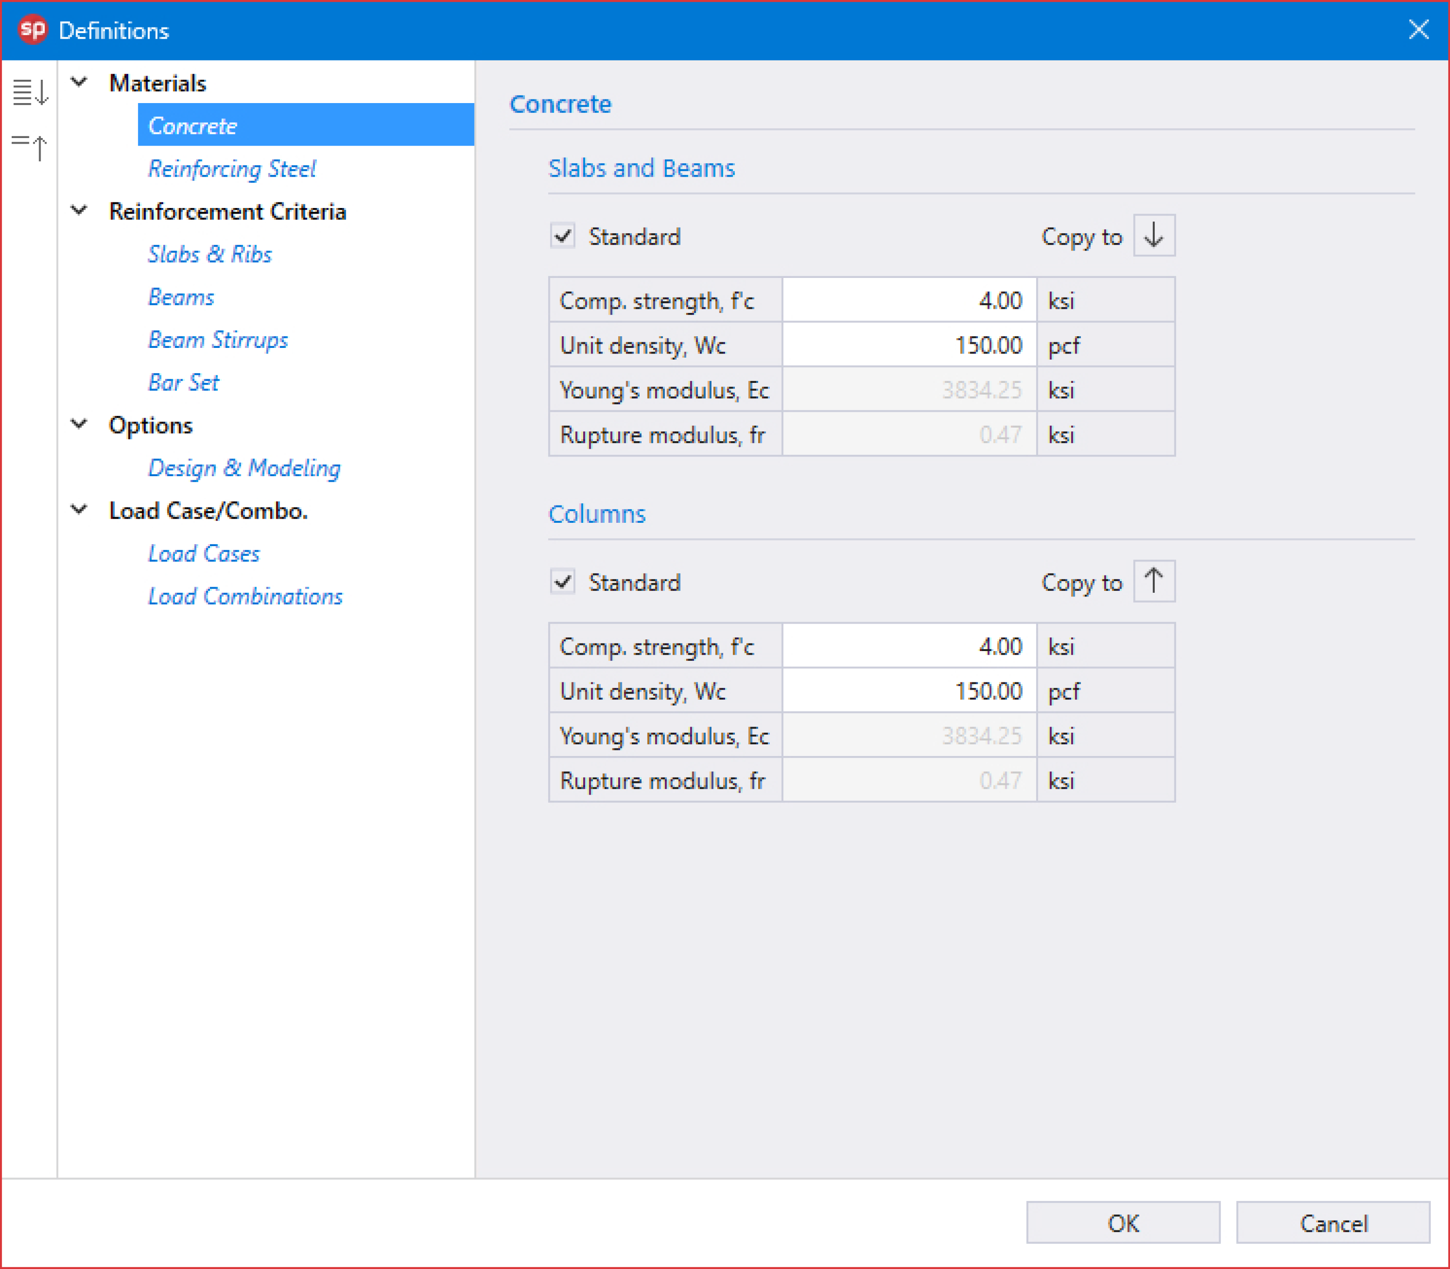Go to Design & Modeling options
The width and height of the screenshot is (1450, 1269).
coord(244,468)
